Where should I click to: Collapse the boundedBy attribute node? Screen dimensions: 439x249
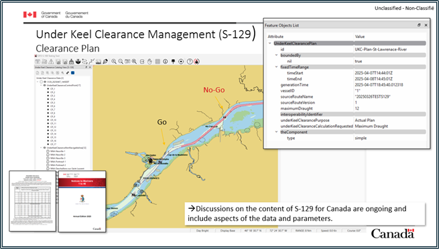click(276, 55)
